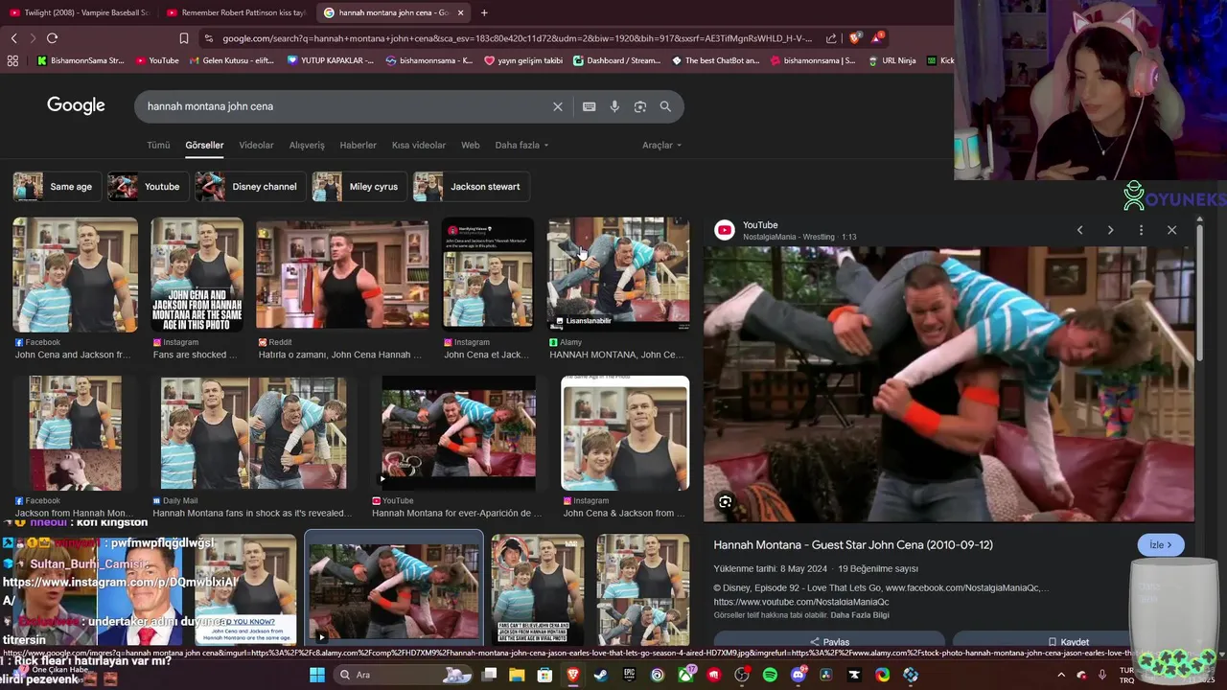Open Brave Rewards triangle icon
This screenshot has width=1227, height=690.
pyautogui.click(x=876, y=38)
